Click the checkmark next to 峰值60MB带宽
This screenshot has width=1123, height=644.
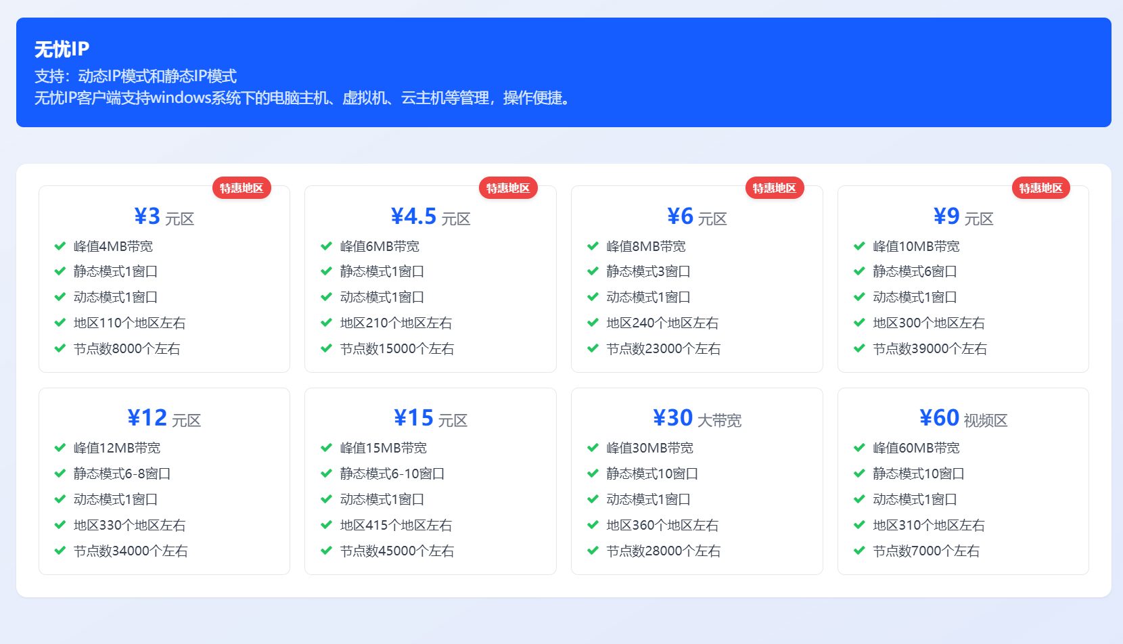[x=859, y=448]
